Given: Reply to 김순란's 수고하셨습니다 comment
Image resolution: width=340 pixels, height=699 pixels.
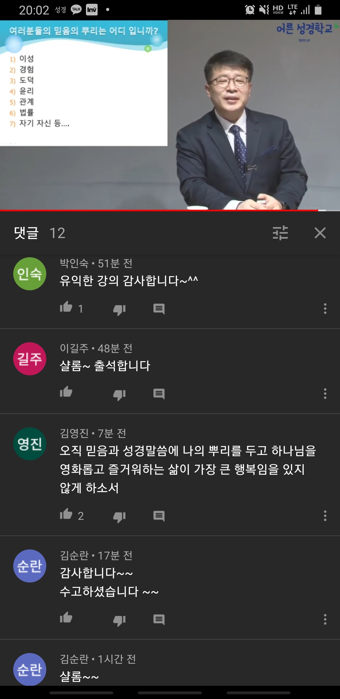Looking at the screenshot, I should [x=159, y=620].
